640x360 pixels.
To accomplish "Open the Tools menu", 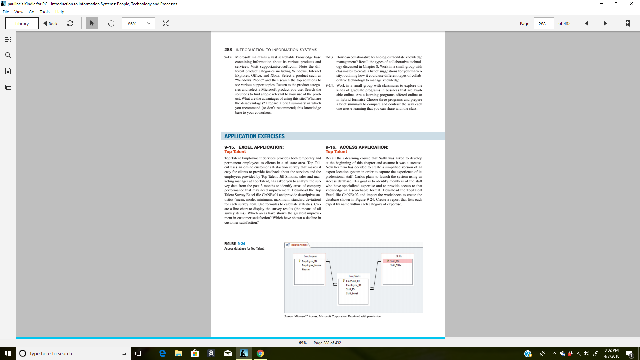I will (x=44, y=12).
